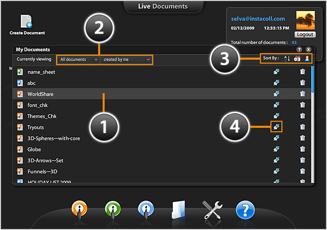
Task: Share the Funnels—3D document
Action: tap(276, 171)
